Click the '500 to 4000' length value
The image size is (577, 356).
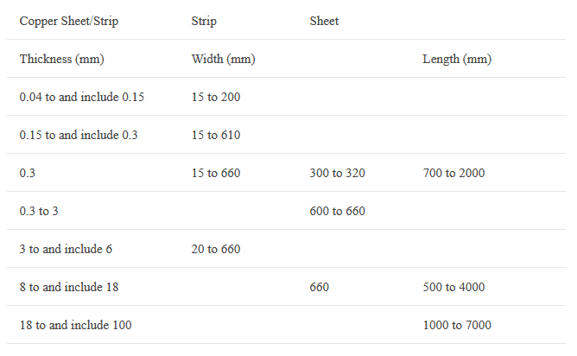(453, 287)
